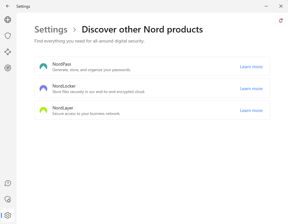Click the NordLayer business network description
This screenshot has height=224, width=288.
pyautogui.click(x=86, y=114)
